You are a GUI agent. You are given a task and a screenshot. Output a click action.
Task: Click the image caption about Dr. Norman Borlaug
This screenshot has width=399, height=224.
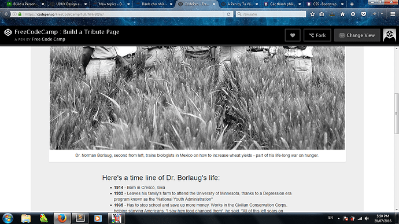[197, 155]
